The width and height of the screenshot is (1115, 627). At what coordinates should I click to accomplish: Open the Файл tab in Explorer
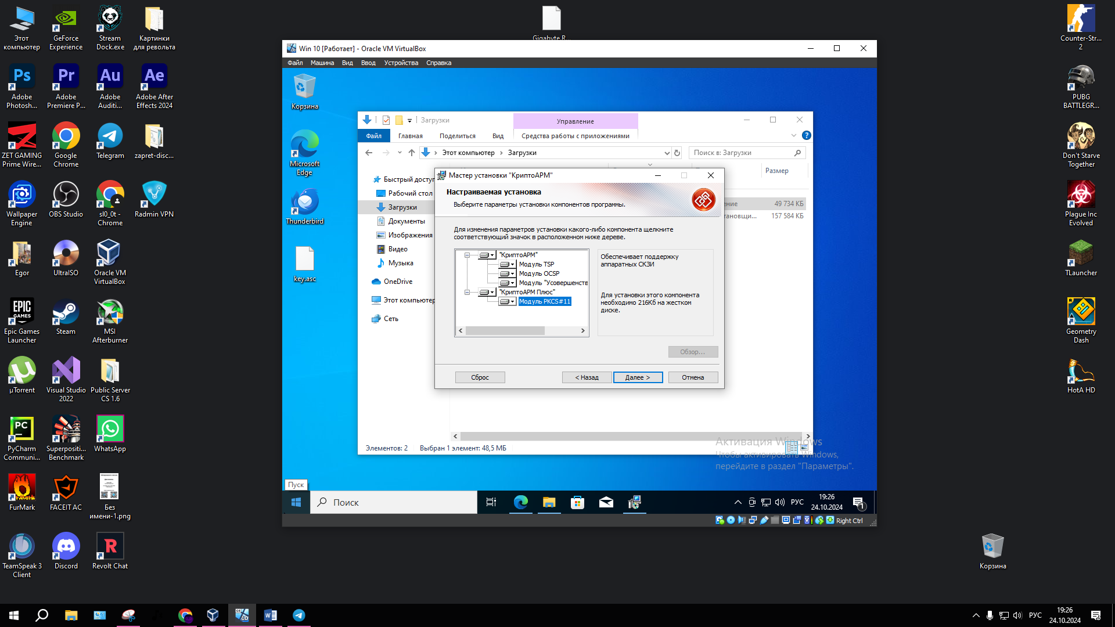click(373, 136)
